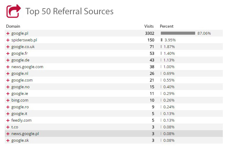Open the google.ie domain entry
Screen dimensions: 228x146
20,94
